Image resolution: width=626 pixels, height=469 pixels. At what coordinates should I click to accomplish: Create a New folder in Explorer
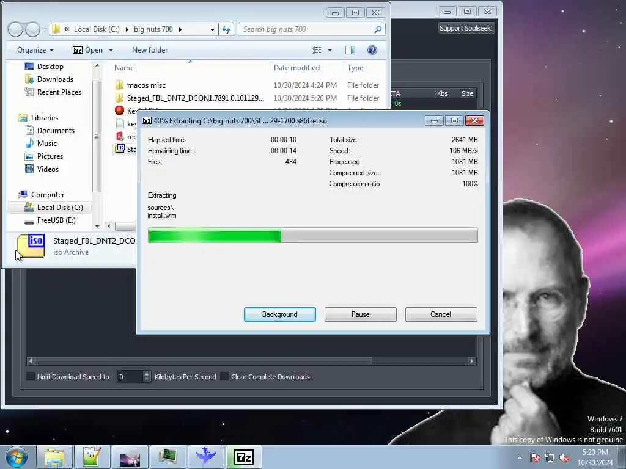pos(150,50)
